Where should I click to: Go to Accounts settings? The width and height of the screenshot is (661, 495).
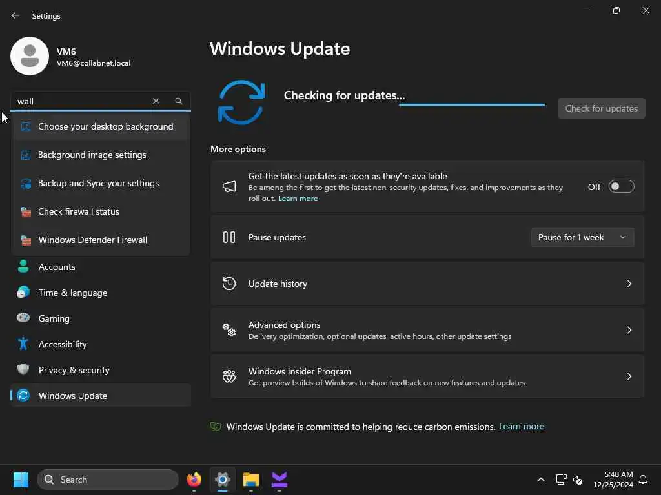(101, 267)
